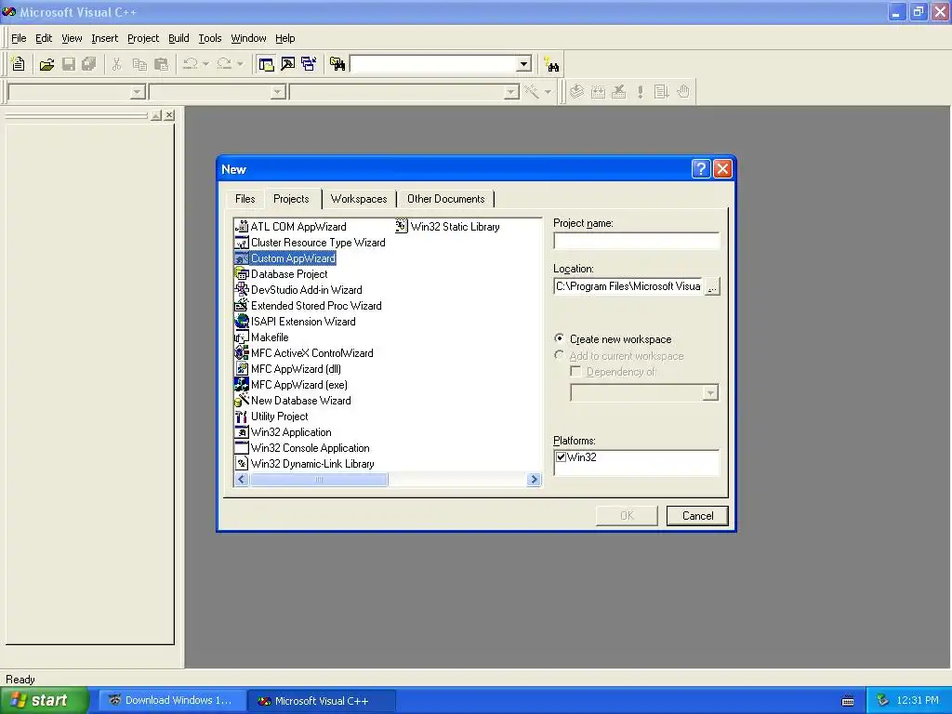Open the Build menu
This screenshot has width=952, height=714.
(x=178, y=37)
